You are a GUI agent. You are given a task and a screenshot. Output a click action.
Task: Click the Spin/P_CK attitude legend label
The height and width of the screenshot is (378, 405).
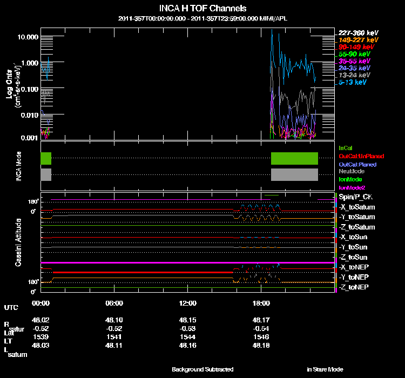pyautogui.click(x=356, y=198)
